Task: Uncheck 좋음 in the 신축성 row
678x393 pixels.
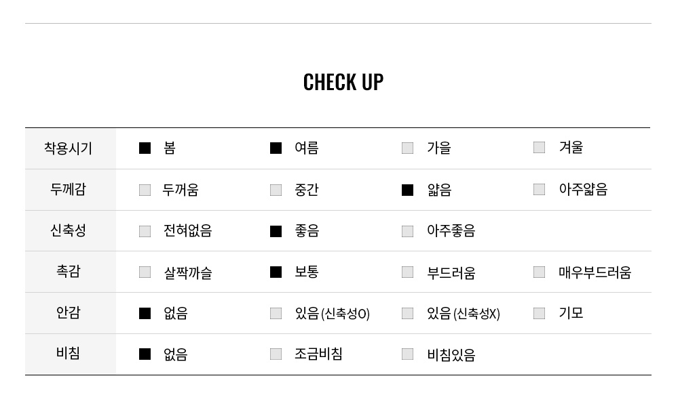Action: pos(276,231)
